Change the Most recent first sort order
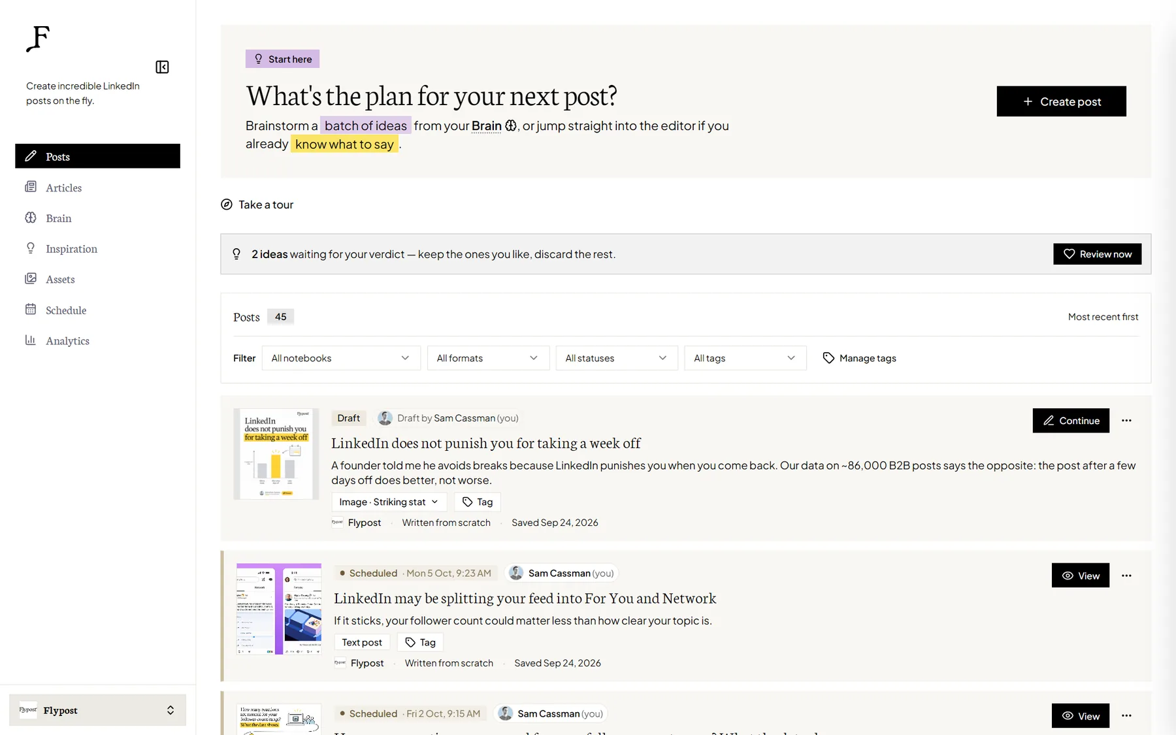Viewport: 1176px width, 735px height. coord(1103,317)
